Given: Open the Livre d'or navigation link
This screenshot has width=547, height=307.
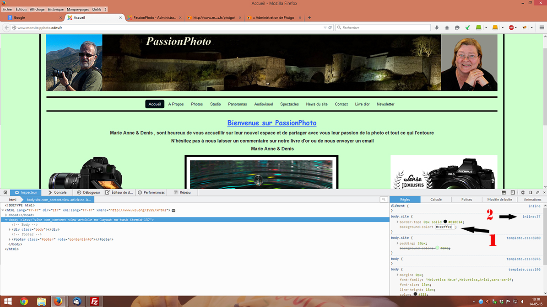Looking at the screenshot, I should coord(362,104).
